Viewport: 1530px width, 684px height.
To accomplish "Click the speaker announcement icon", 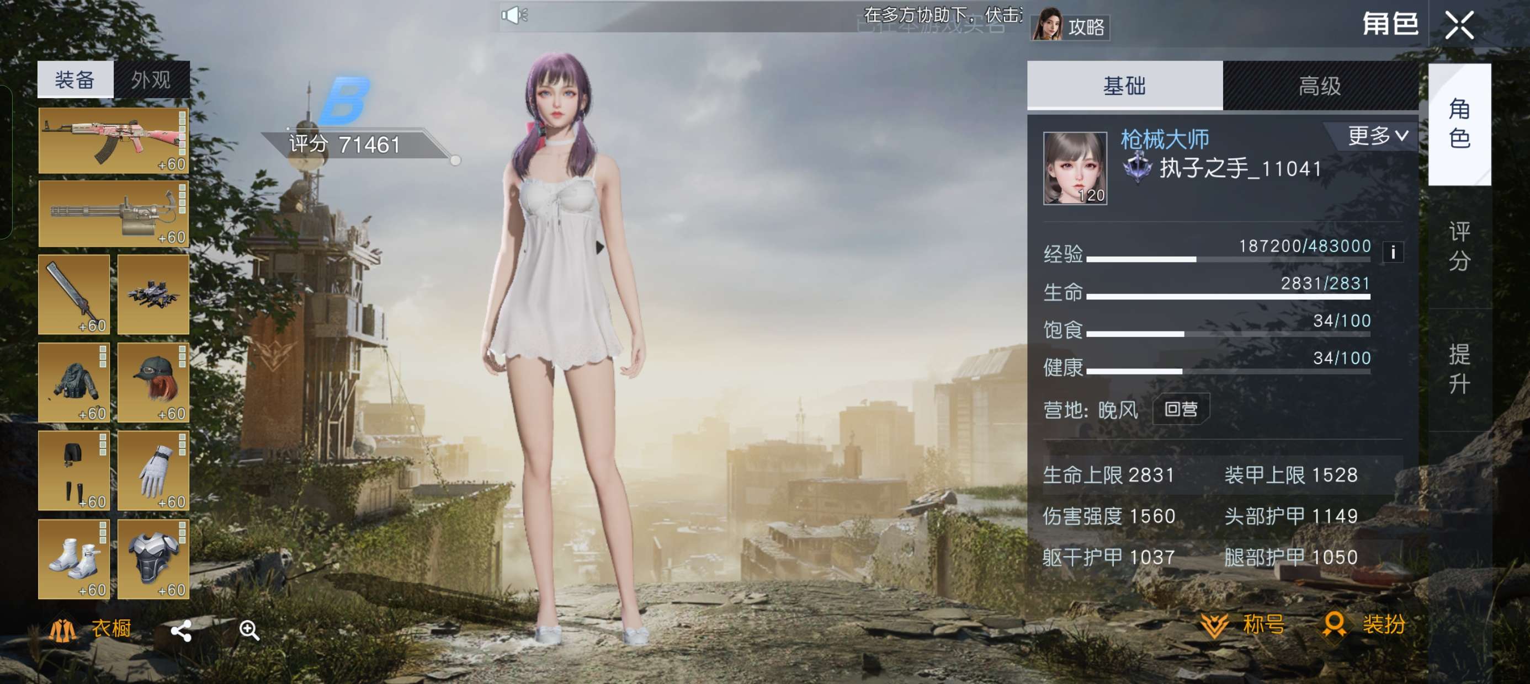I will coord(514,15).
